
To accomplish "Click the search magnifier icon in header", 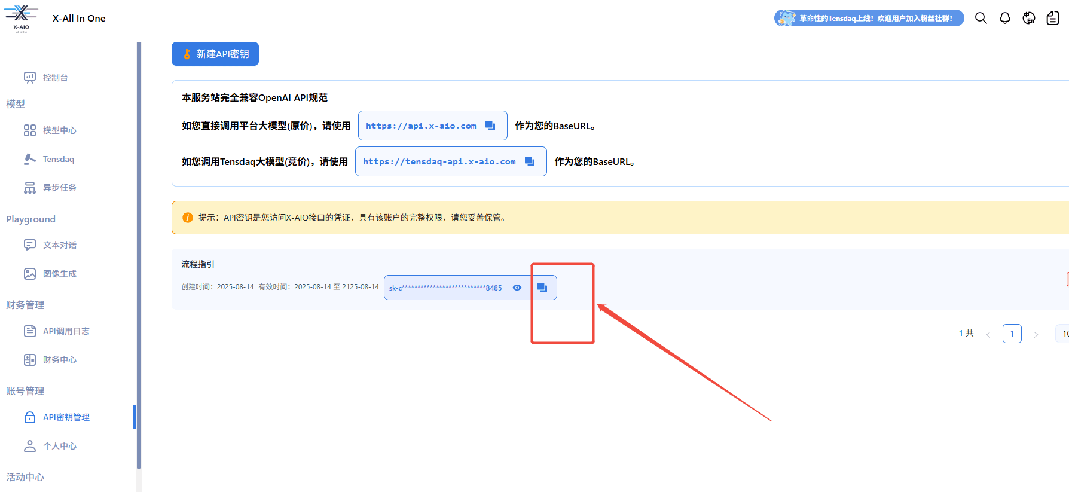I will pos(981,18).
